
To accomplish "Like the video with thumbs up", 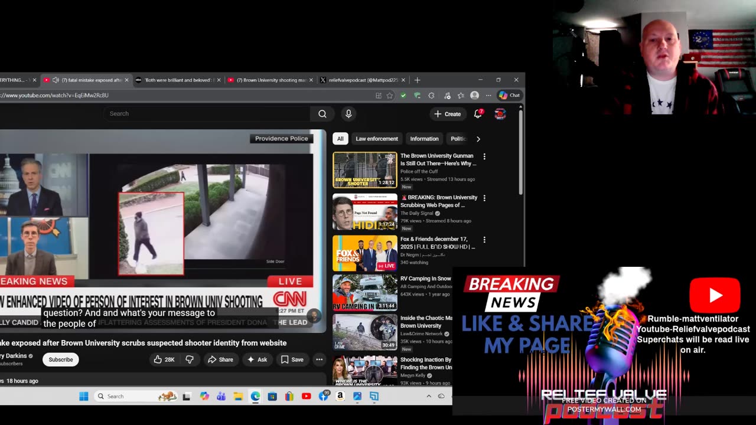I will [164, 359].
